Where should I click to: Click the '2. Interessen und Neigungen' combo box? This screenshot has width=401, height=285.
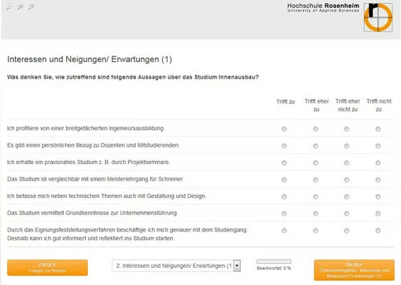176,266
